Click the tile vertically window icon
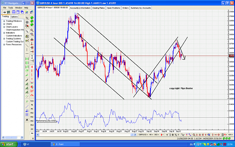 18,12
